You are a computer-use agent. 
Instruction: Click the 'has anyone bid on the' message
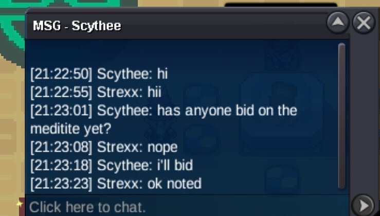tap(227, 111)
